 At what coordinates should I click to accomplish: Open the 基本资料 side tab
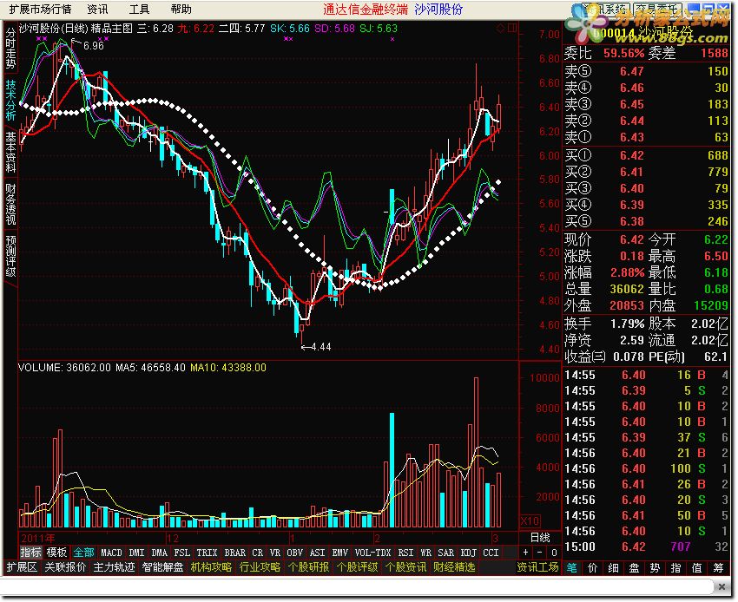coord(10,152)
